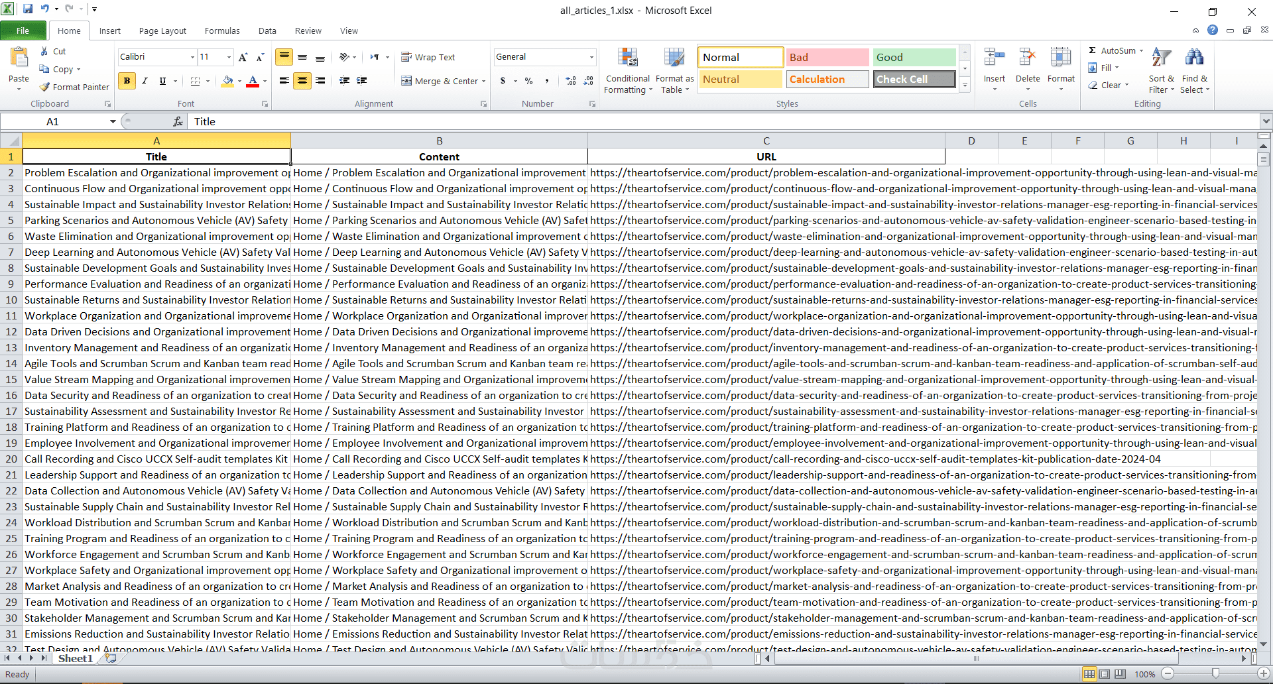This screenshot has width=1273, height=684.
Task: Click Decrease Decimal icon
Action: point(588,81)
